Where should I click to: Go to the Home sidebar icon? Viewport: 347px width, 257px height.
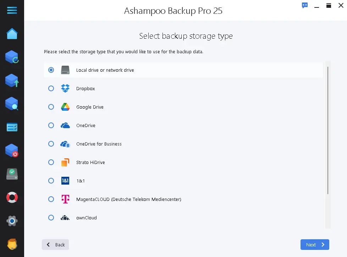[12, 34]
